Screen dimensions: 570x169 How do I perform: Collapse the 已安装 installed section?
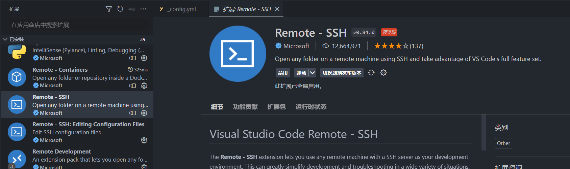pos(5,39)
